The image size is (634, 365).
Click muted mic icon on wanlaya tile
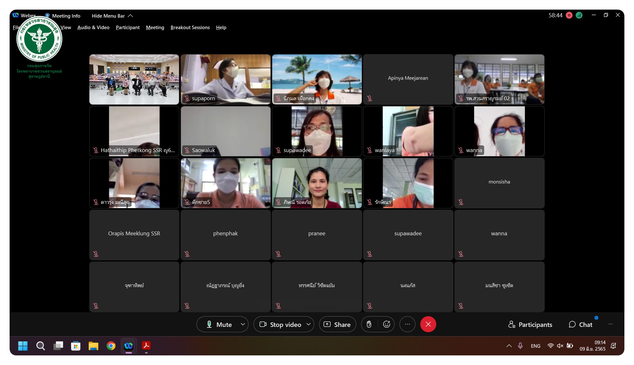tap(370, 150)
